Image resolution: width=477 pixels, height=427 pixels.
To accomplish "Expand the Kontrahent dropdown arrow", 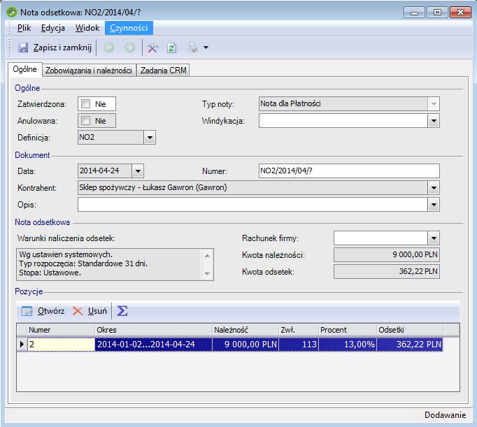I will point(434,188).
